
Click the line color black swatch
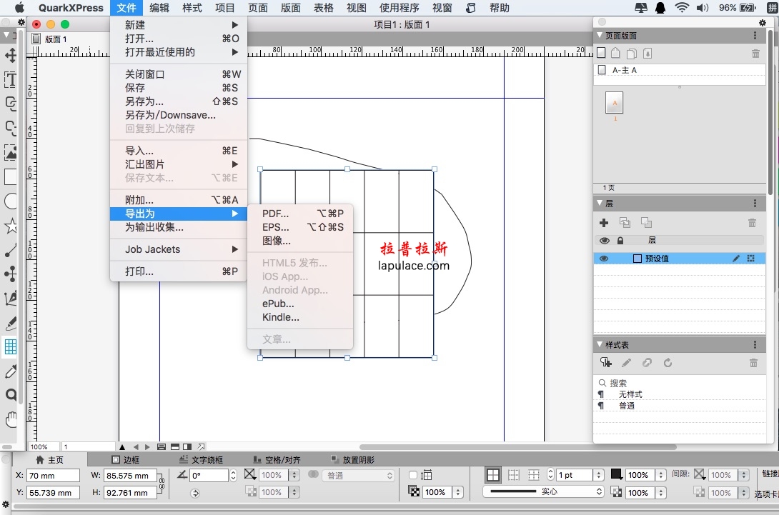(x=616, y=474)
